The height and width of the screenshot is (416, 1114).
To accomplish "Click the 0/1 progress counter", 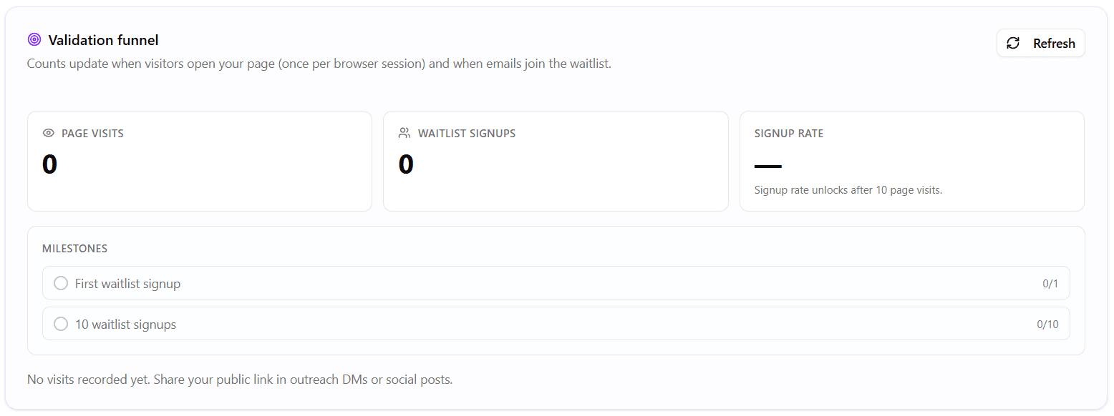I will click(x=1050, y=284).
